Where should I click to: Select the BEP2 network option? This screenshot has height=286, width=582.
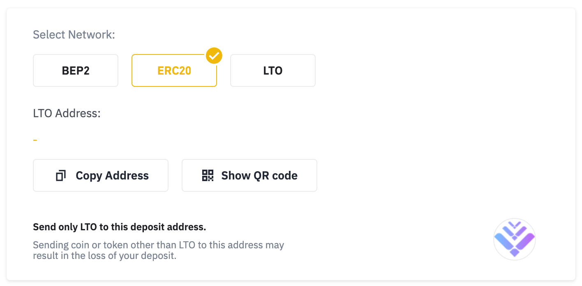click(76, 70)
